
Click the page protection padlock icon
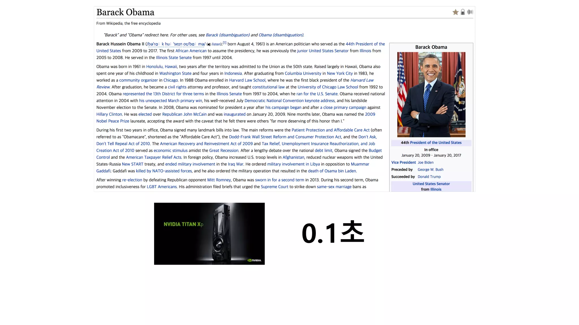463,12
